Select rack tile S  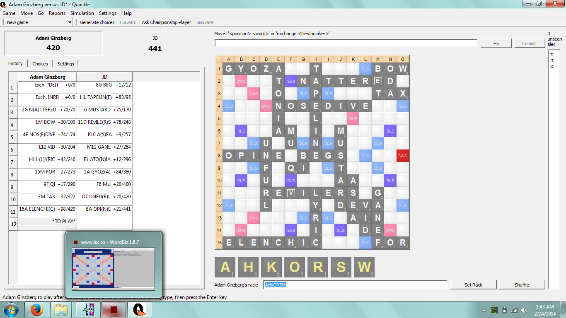pyautogui.click(x=341, y=267)
